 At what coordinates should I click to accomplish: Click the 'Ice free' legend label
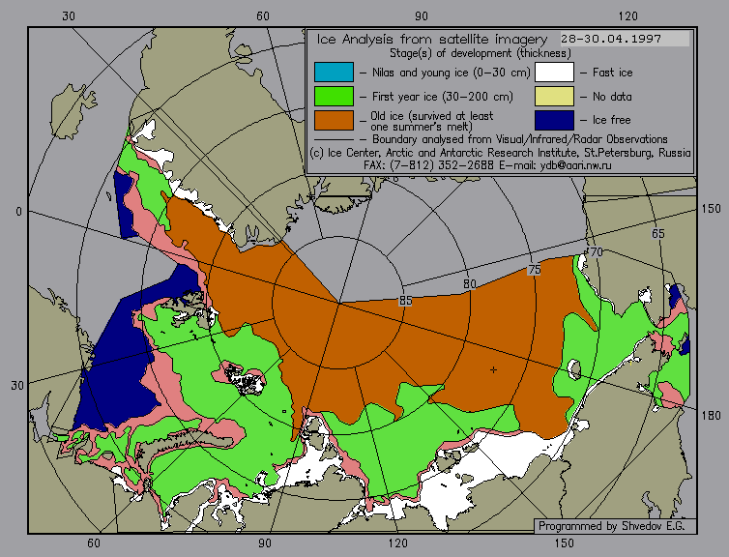(x=611, y=120)
